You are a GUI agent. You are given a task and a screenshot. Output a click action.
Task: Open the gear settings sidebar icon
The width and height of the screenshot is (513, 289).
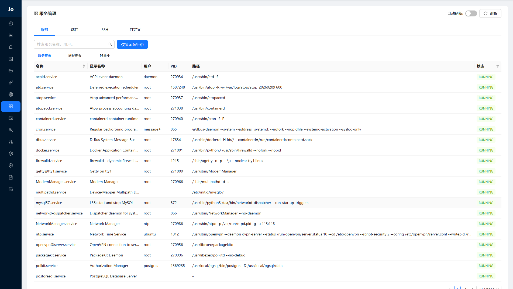pyautogui.click(x=11, y=154)
